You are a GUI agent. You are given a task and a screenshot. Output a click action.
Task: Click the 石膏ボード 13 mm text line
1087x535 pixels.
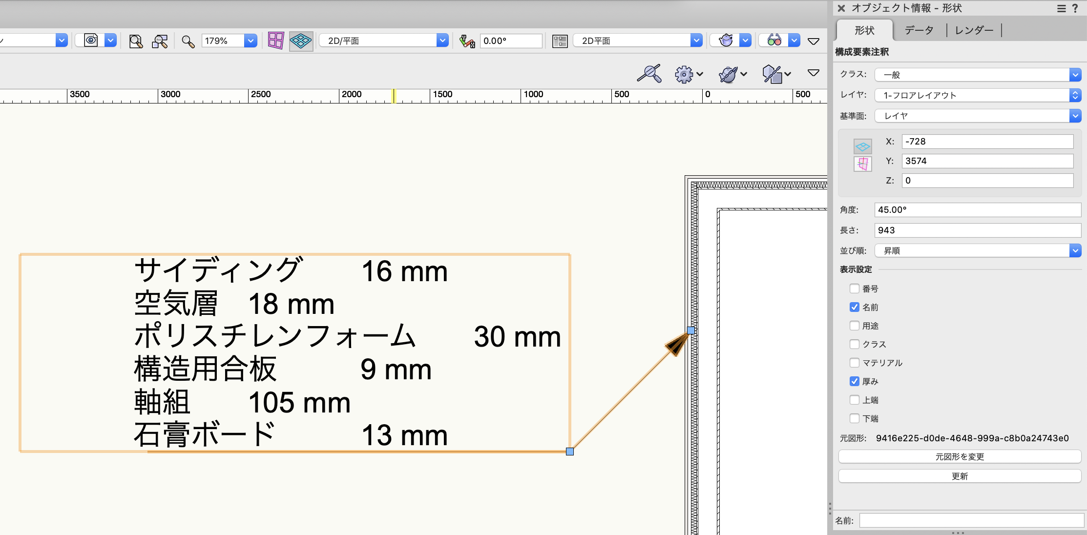[x=291, y=435]
